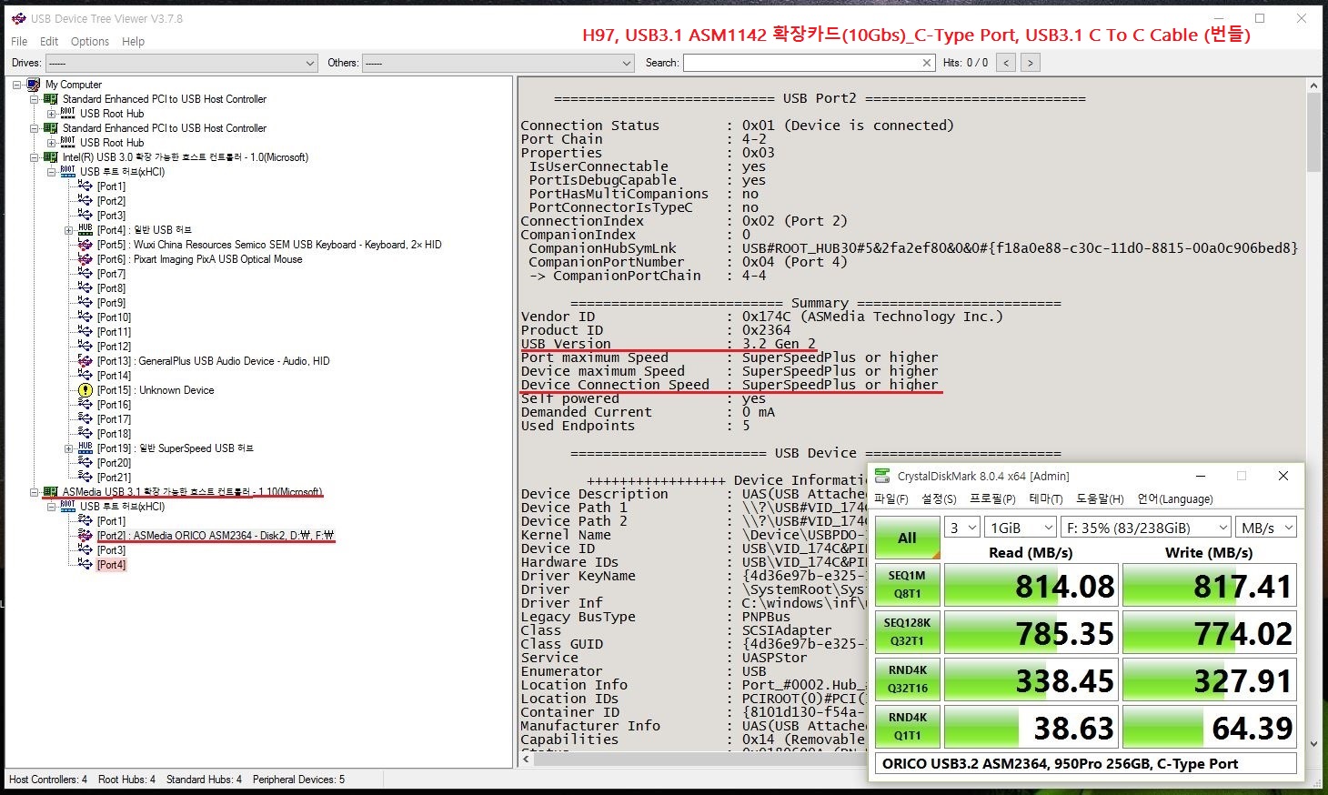1328x795 pixels.
Task: Click Host Controllers: 4 in status bar
Action: click(48, 780)
